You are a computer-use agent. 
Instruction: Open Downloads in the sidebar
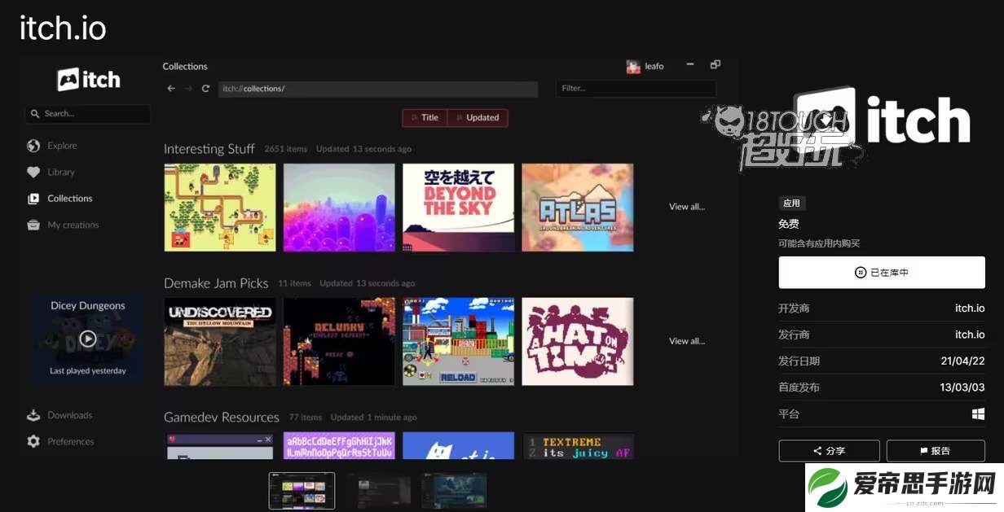[70, 415]
